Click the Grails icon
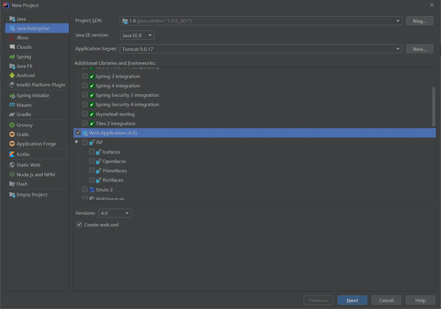Viewport: 441px width, 309px height. [x=12, y=134]
